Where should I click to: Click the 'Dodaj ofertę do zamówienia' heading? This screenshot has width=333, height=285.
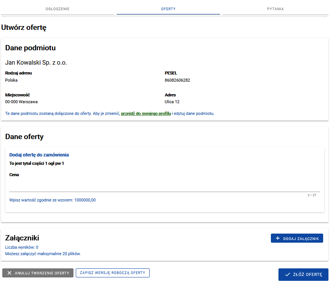point(39,155)
